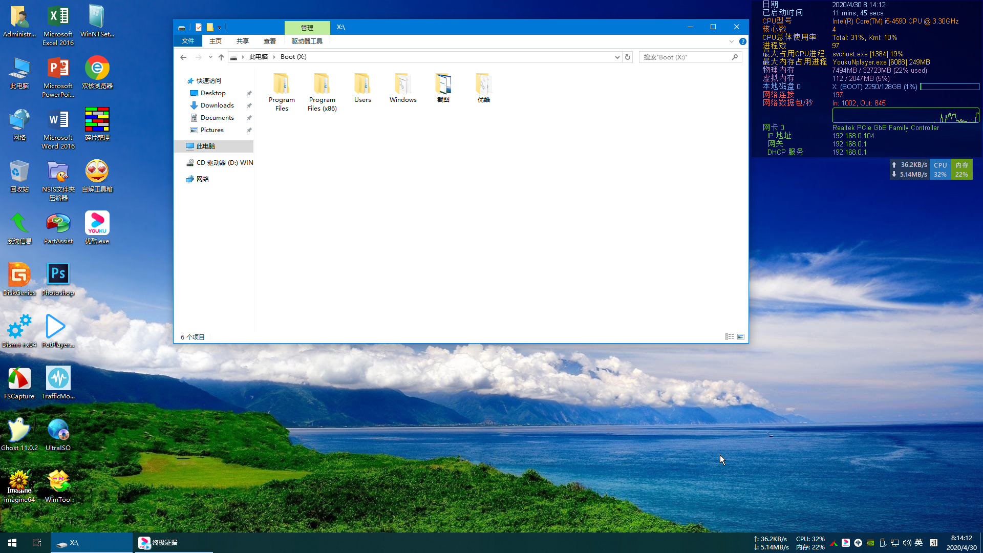983x553 pixels.
Task: Select the 回收站 recycle bin icon
Action: (x=19, y=177)
